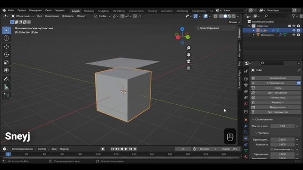Screen dimensions: 303x170
Task: Click the Ткань physics button
Action: [276, 88]
